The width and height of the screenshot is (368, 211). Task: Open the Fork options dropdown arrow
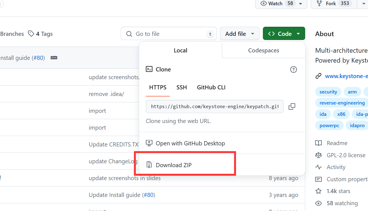(364, 4)
